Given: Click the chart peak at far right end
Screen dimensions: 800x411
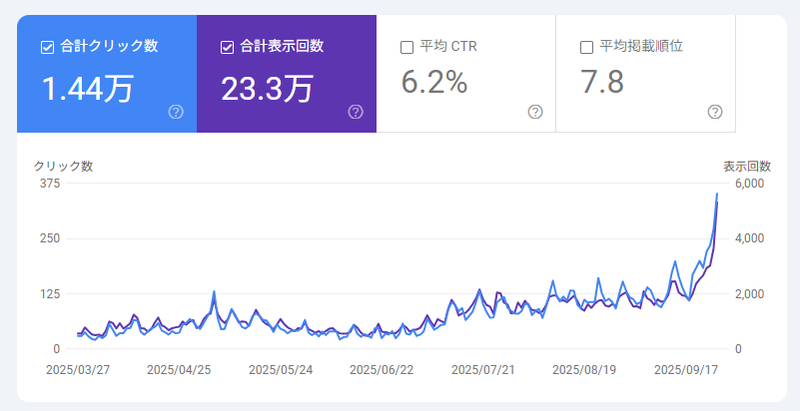Looking at the screenshot, I should 717,195.
